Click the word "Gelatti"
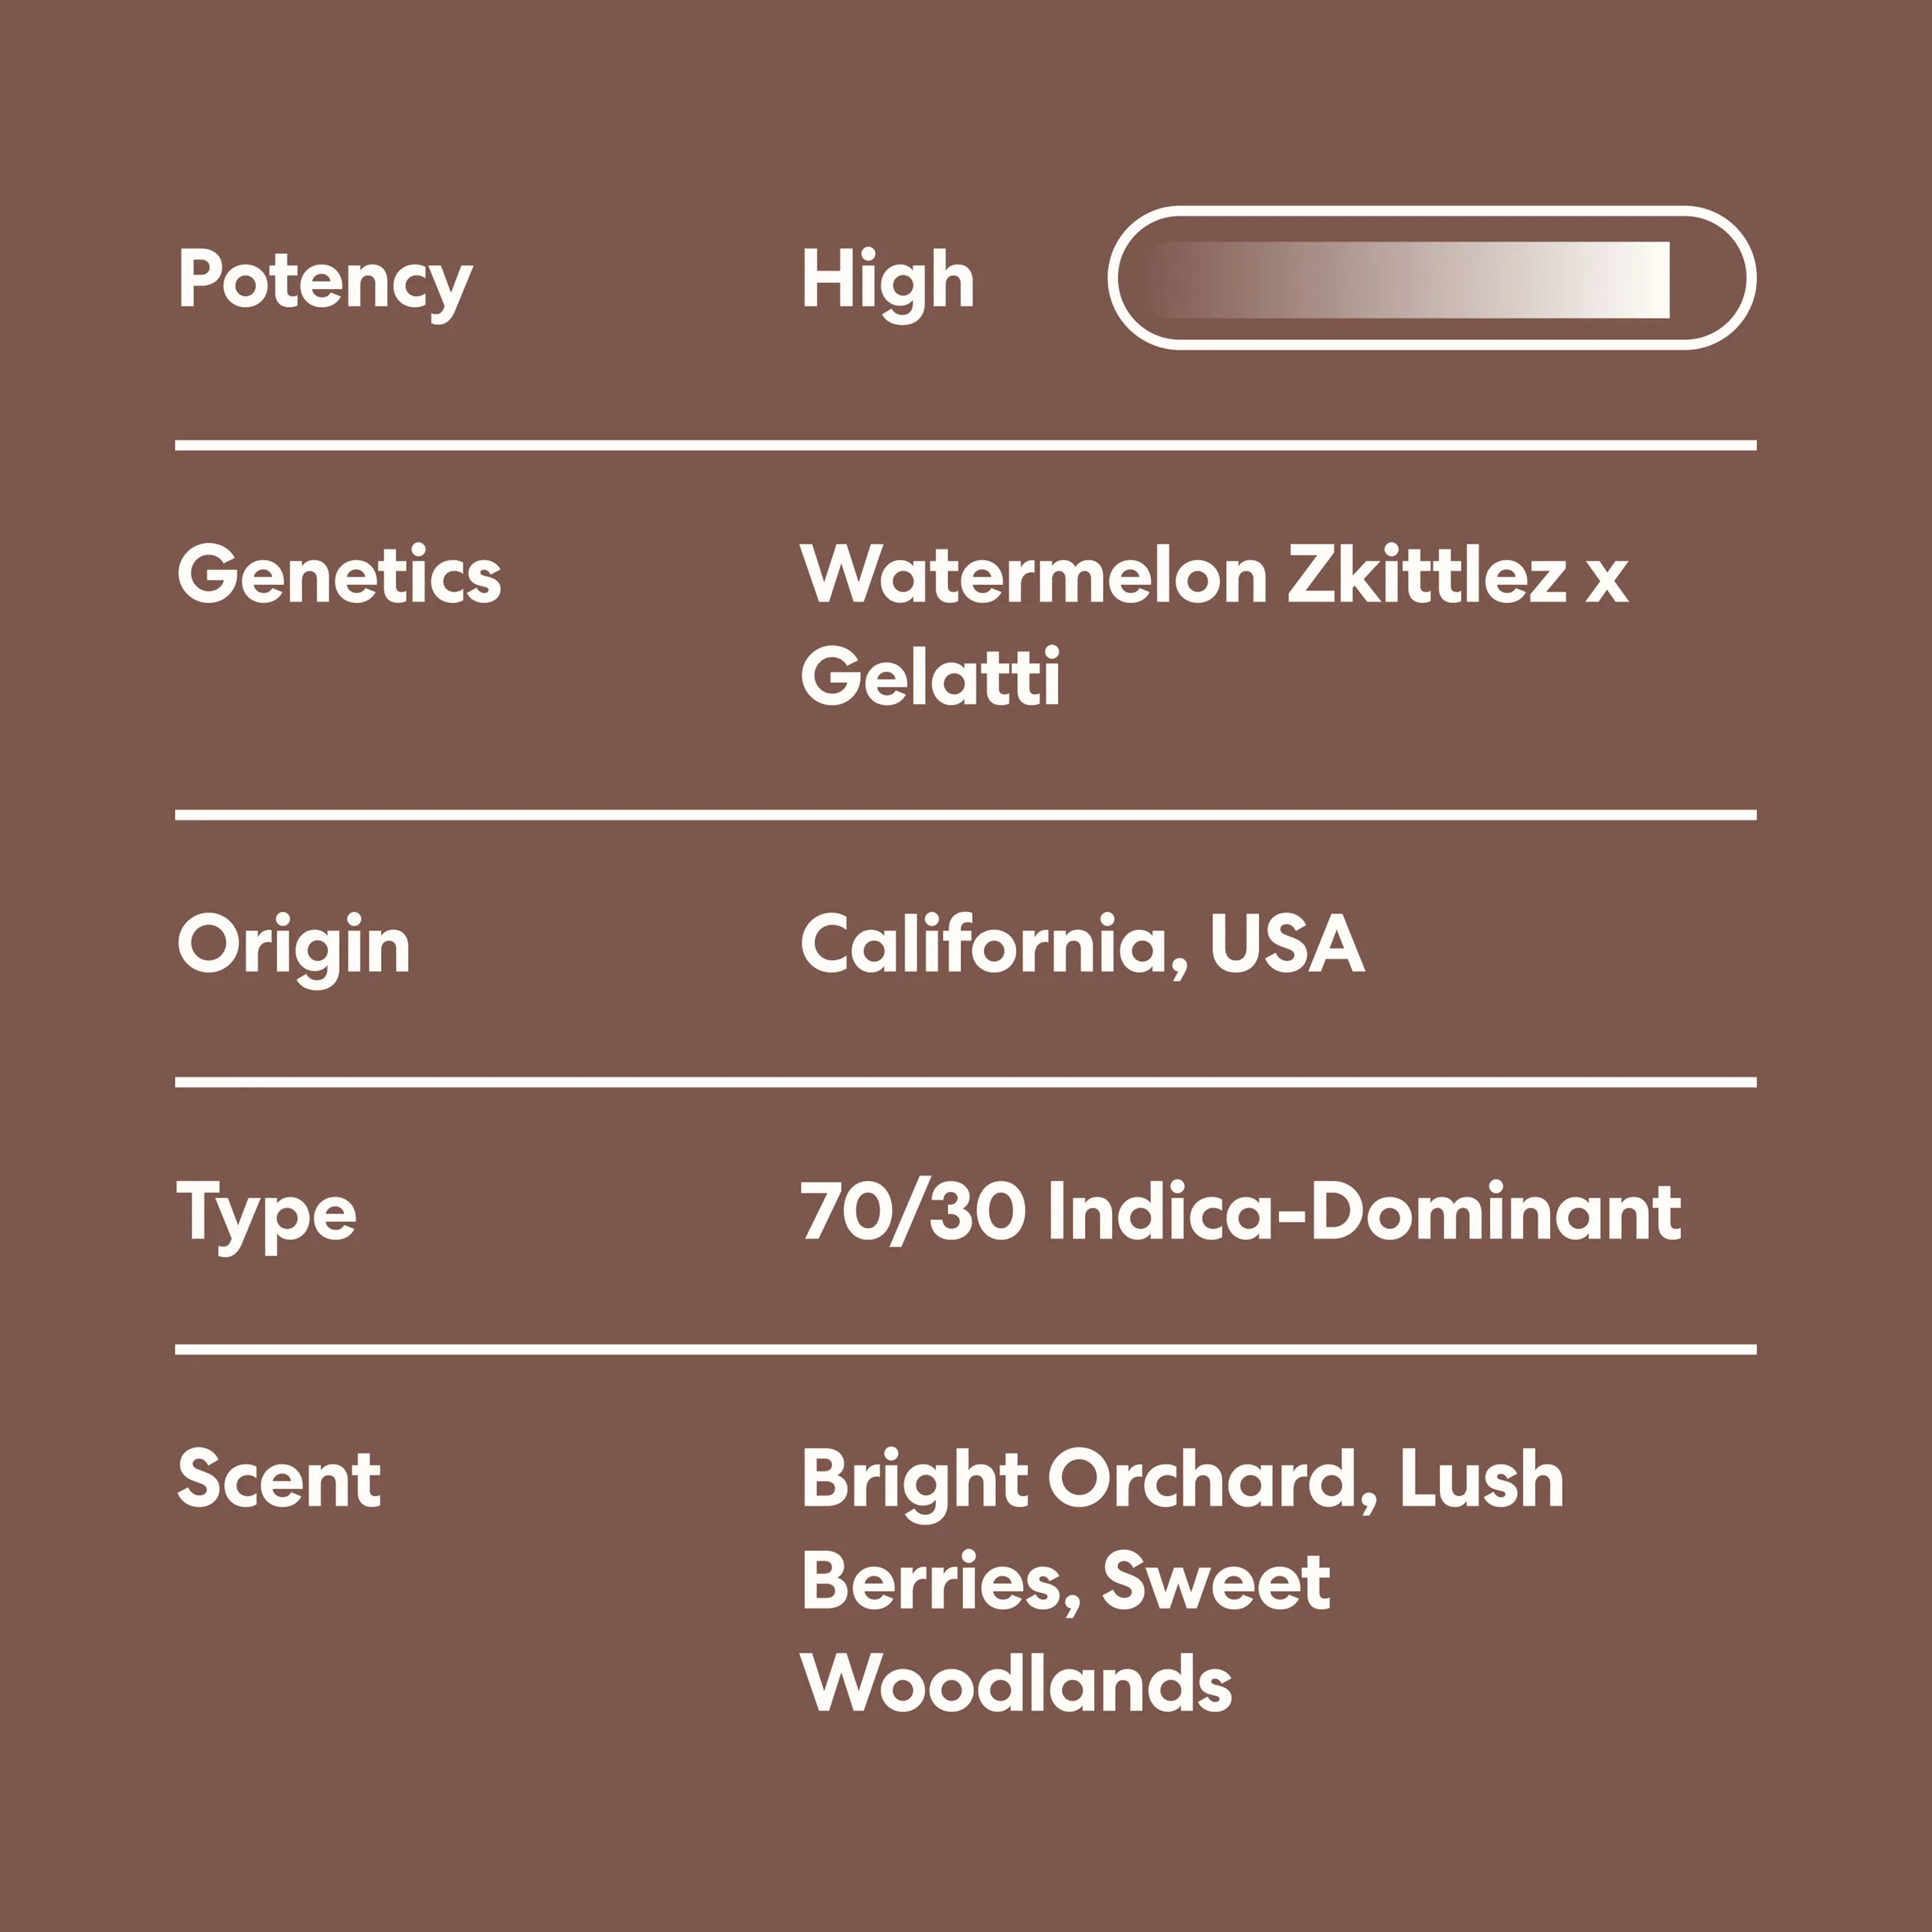1932x1932 pixels. point(930,676)
